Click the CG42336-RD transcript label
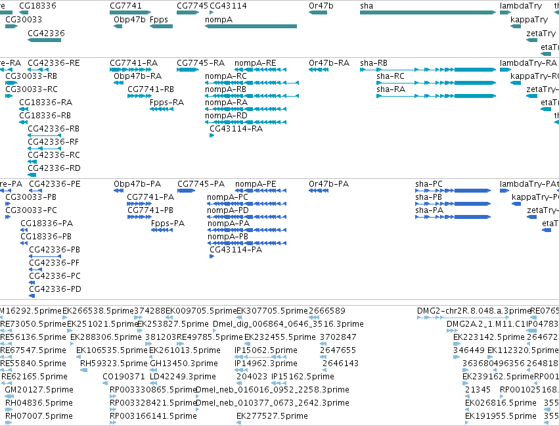The height and width of the screenshot is (426, 559). (x=54, y=168)
